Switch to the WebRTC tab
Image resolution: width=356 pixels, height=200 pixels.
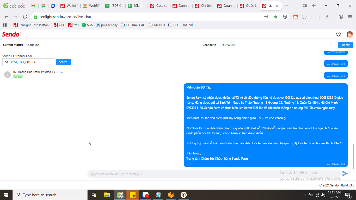click(x=91, y=6)
